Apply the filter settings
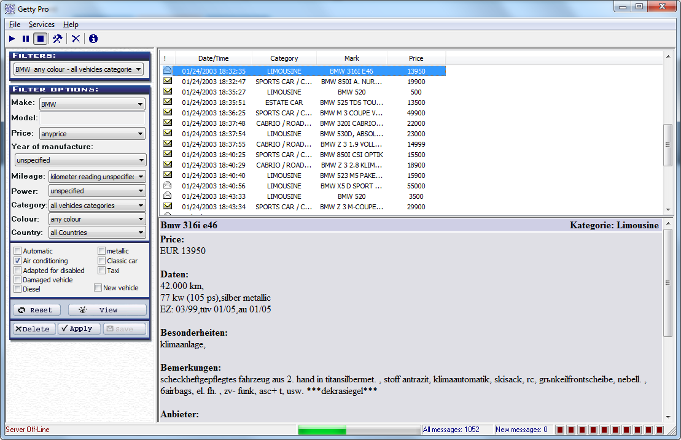Image resolution: width=681 pixels, height=440 pixels. [x=79, y=329]
